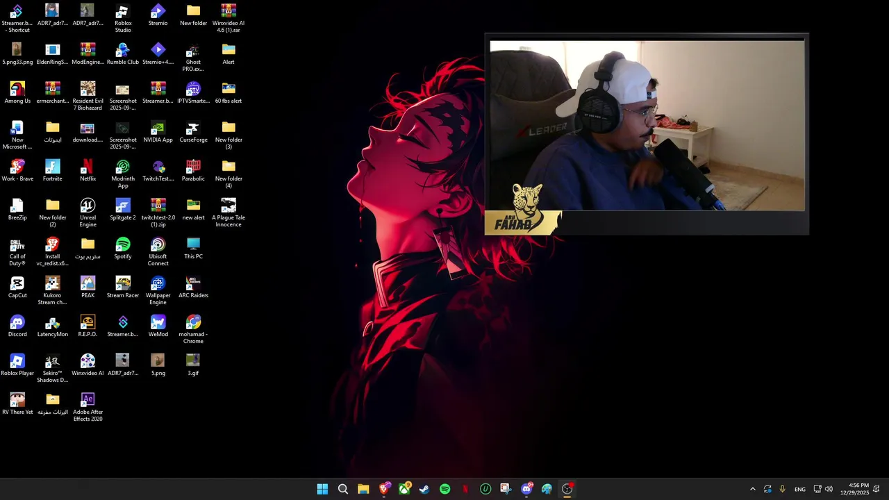Open the Ghost PRO desktop icon
The height and width of the screenshot is (500, 889).
pyautogui.click(x=193, y=57)
